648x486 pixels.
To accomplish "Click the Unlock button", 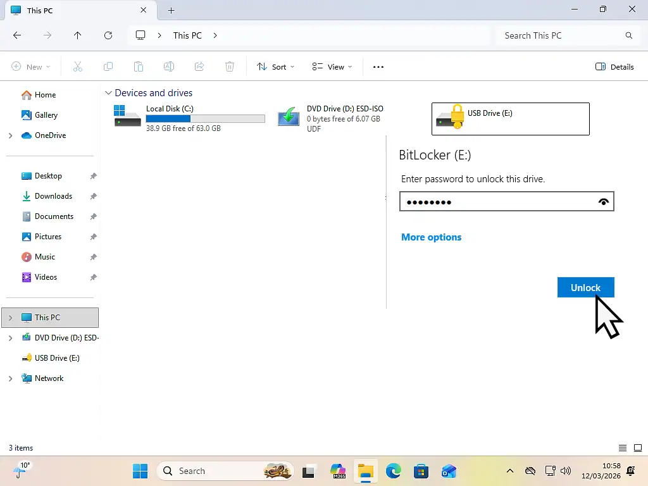I will (x=585, y=287).
